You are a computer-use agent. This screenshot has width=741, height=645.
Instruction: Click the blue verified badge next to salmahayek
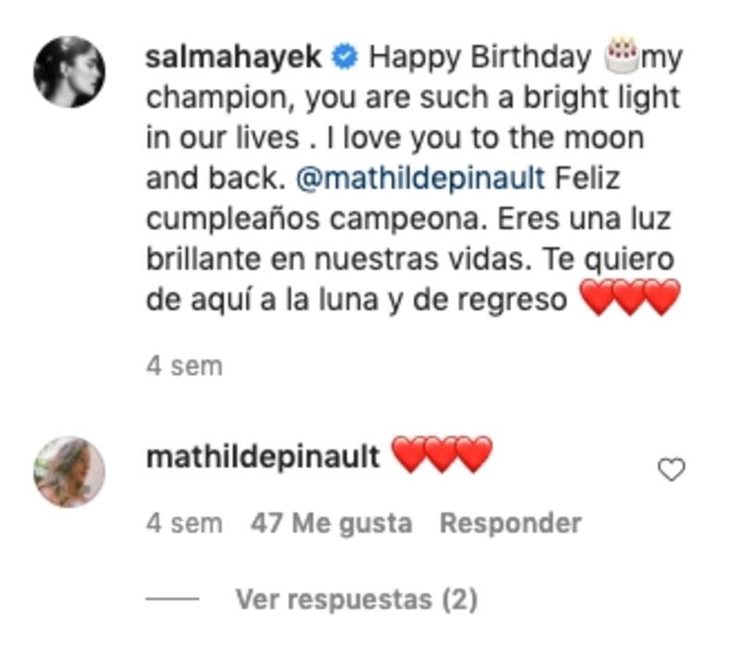tap(345, 57)
